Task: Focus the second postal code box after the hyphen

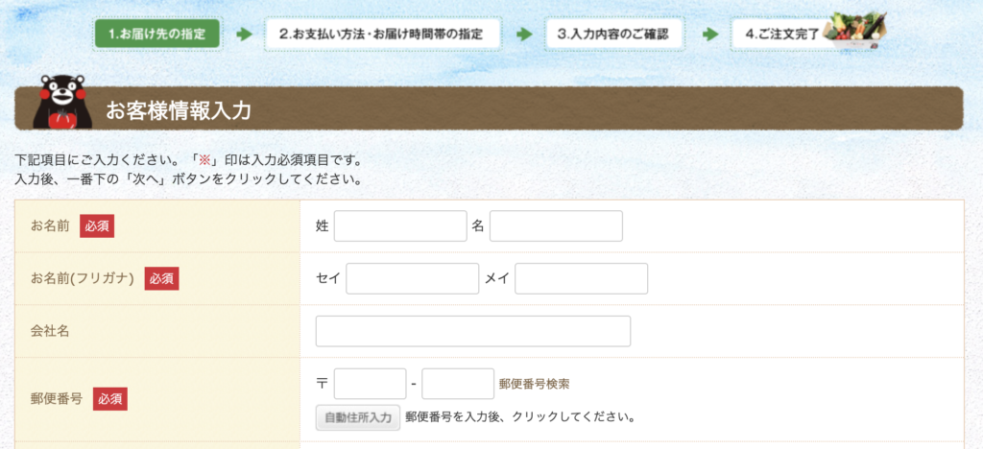Action: 458,384
